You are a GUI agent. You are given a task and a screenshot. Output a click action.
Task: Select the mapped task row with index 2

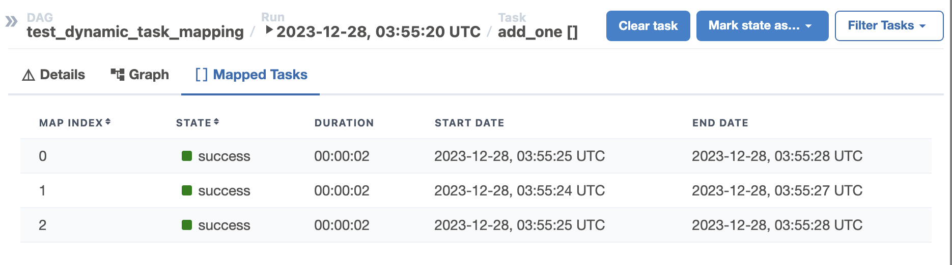476,225
